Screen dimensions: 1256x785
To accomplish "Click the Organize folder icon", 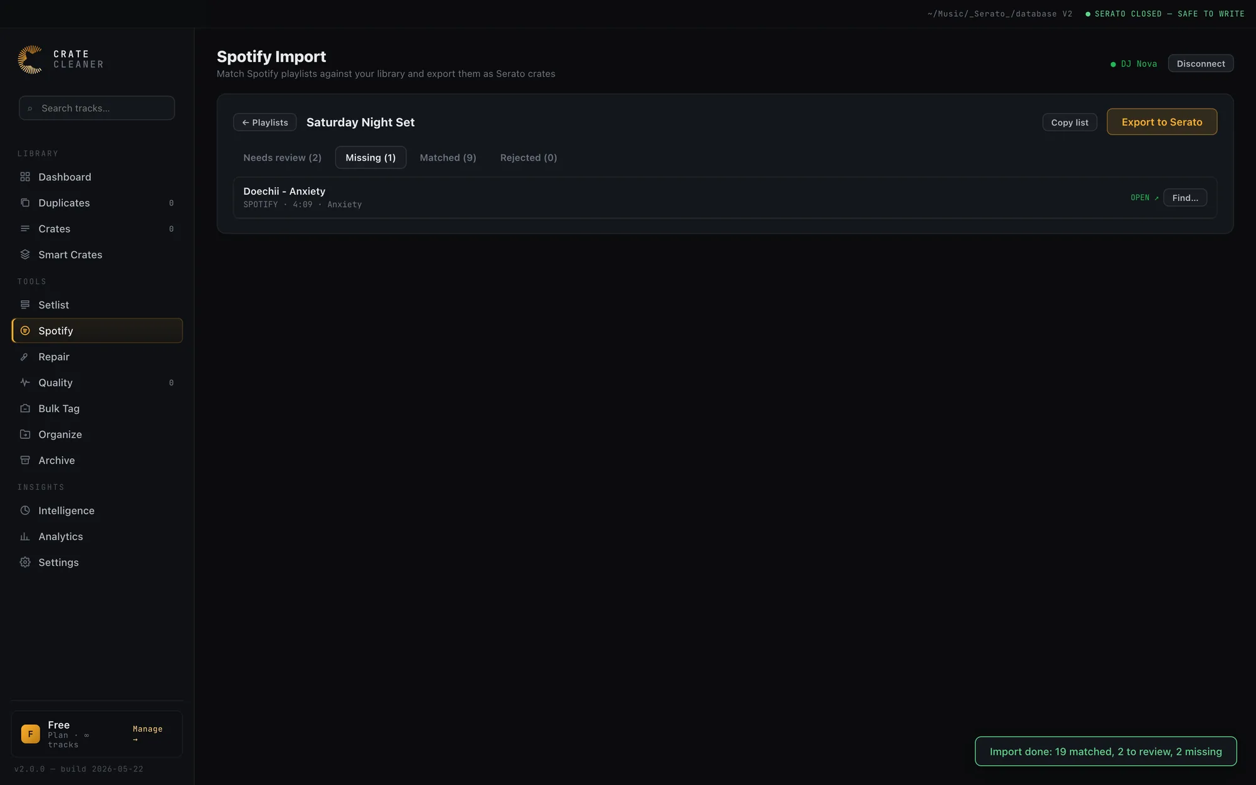I will [x=25, y=434].
